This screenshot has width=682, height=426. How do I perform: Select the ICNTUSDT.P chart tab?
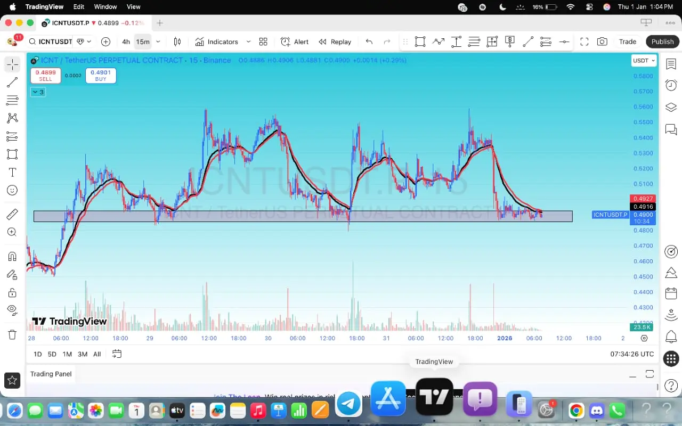[x=94, y=23]
